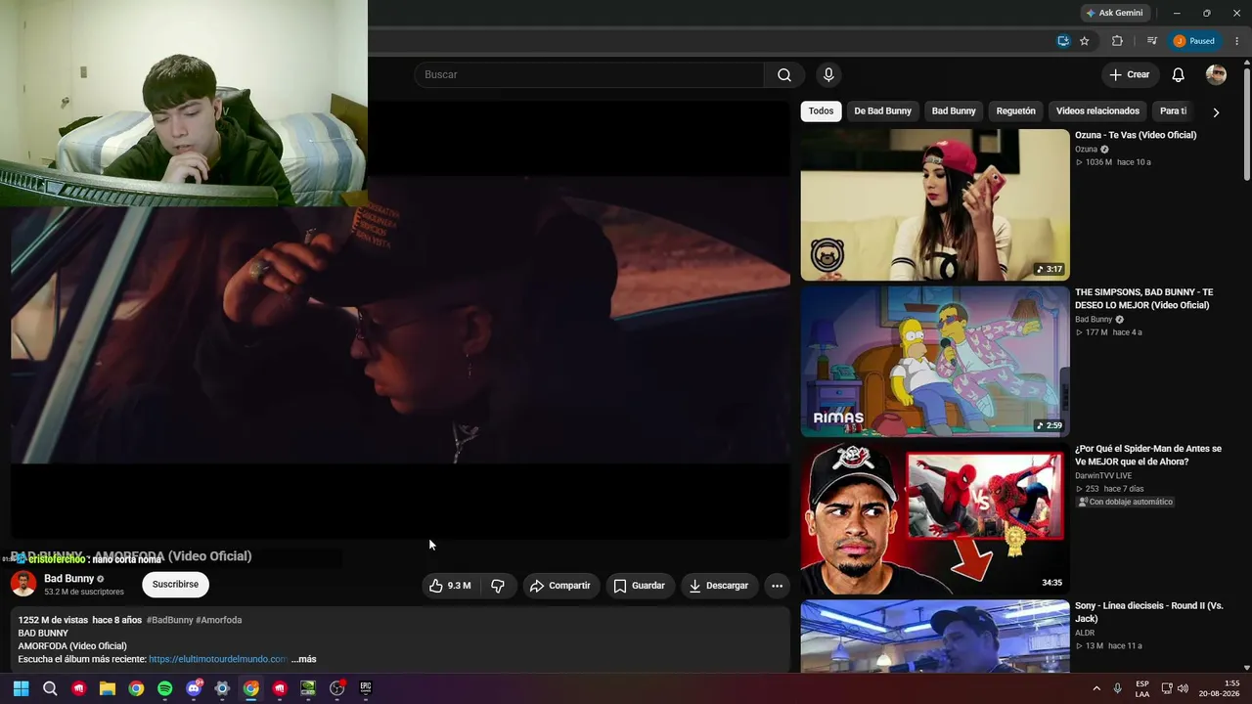The height and width of the screenshot is (704, 1252).
Task: Click the YouTube search magnifier button
Action: (784, 75)
